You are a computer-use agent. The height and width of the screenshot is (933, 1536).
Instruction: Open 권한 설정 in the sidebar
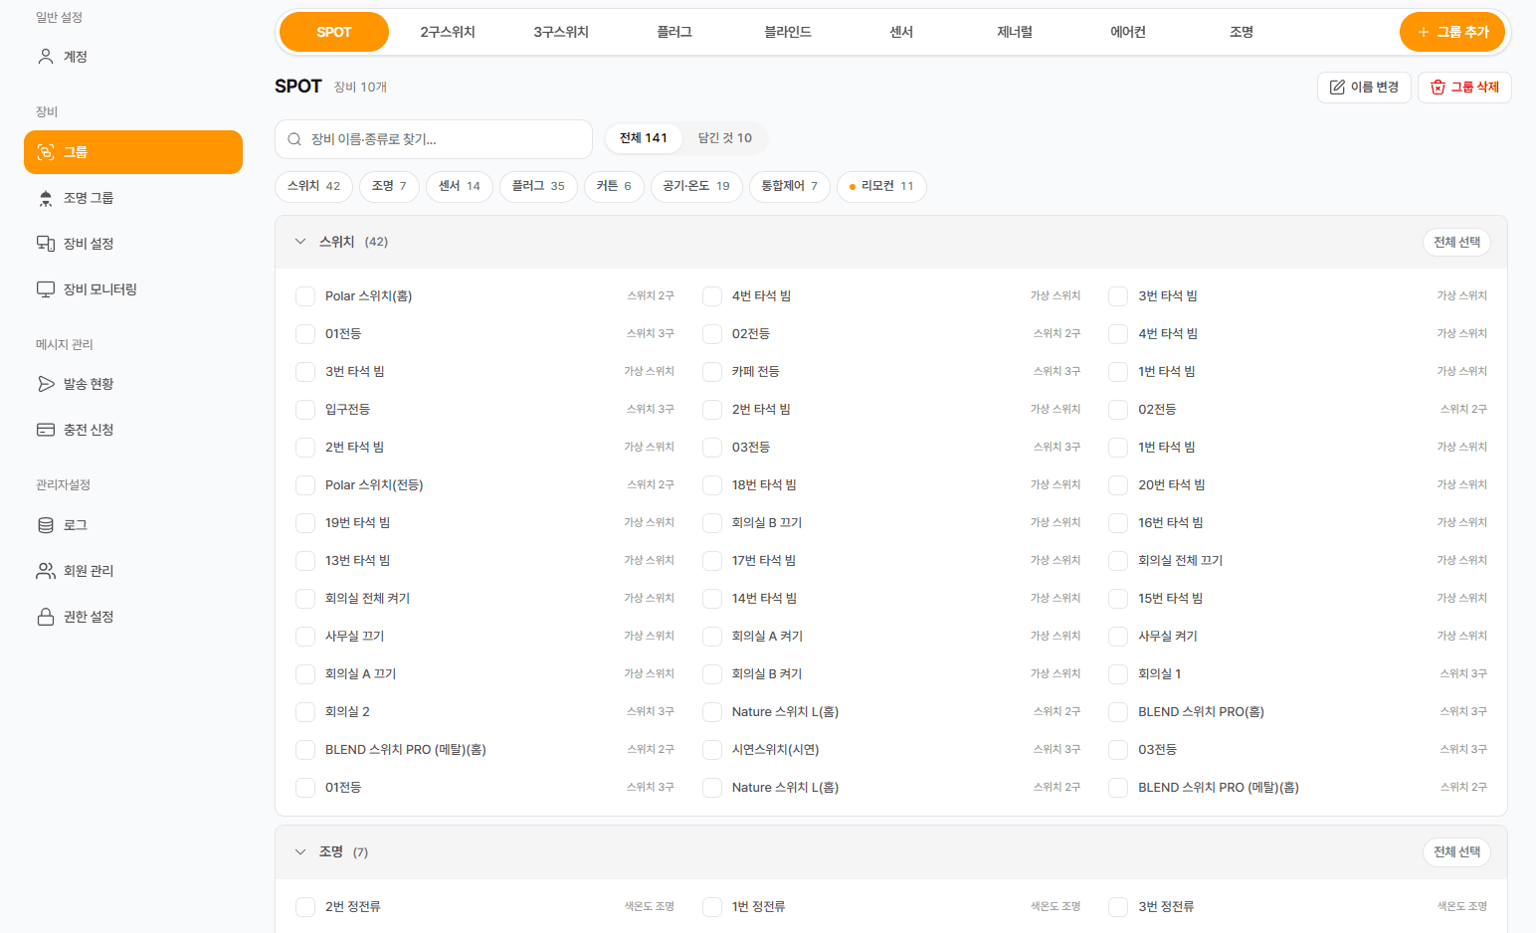pos(133,617)
